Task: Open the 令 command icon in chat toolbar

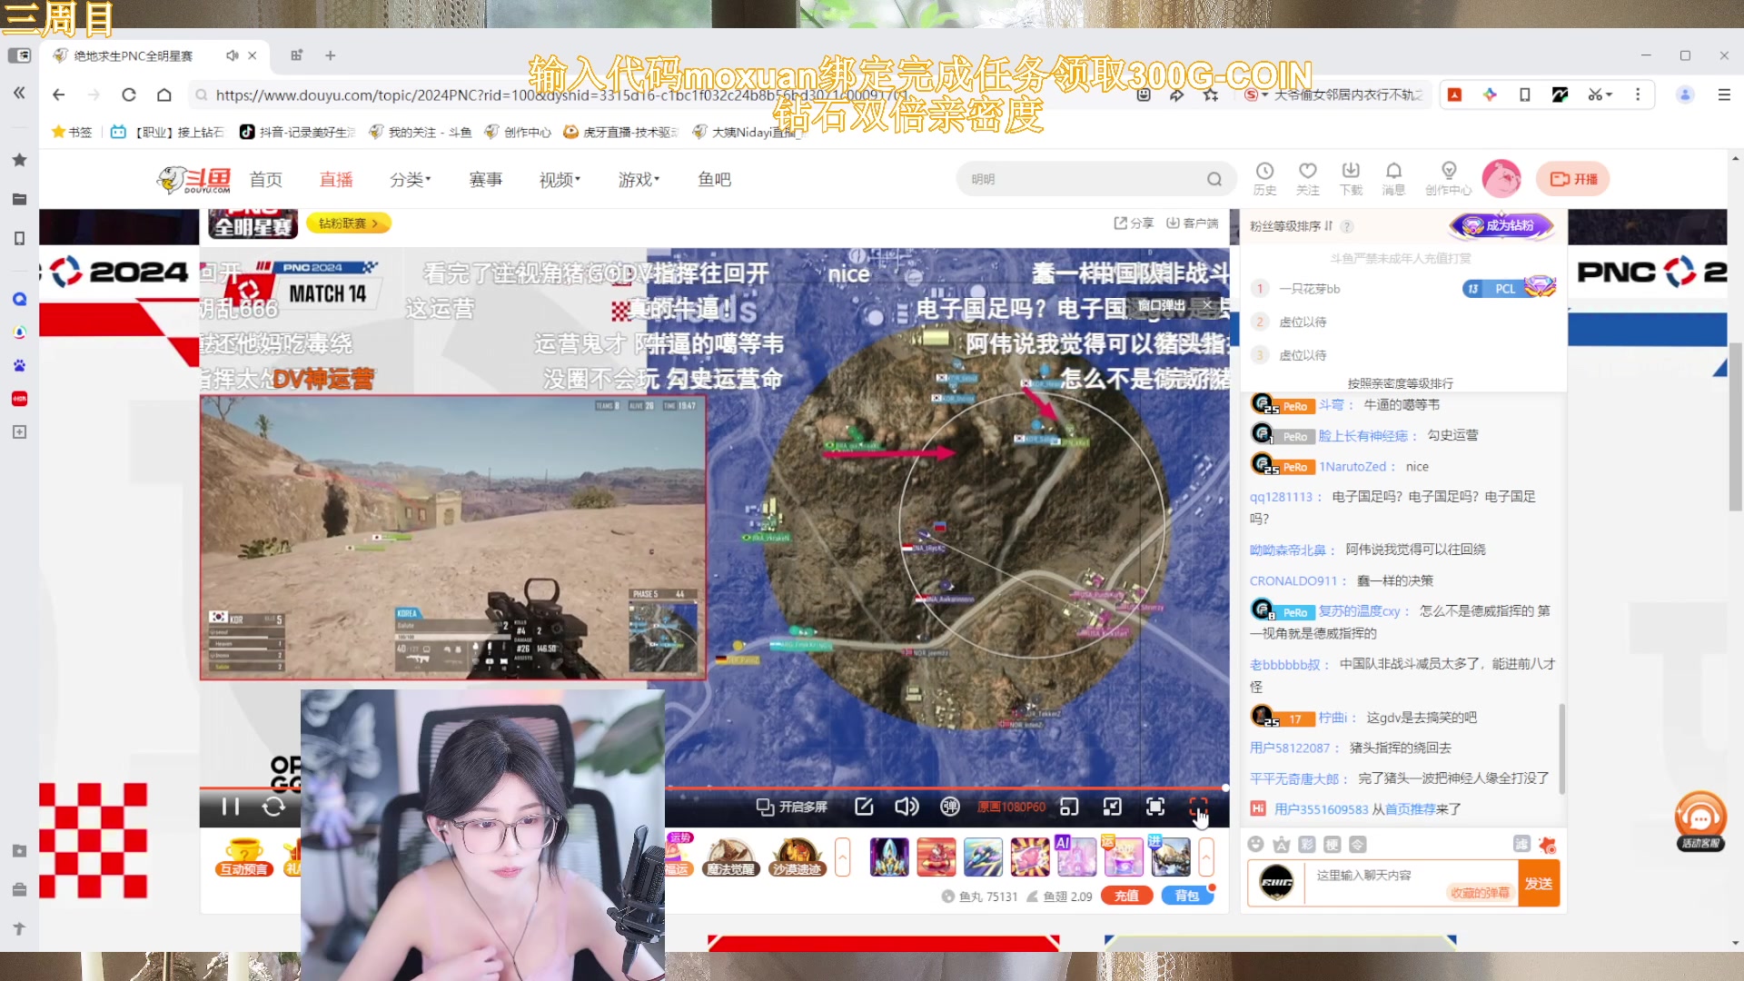Action: (x=1358, y=844)
